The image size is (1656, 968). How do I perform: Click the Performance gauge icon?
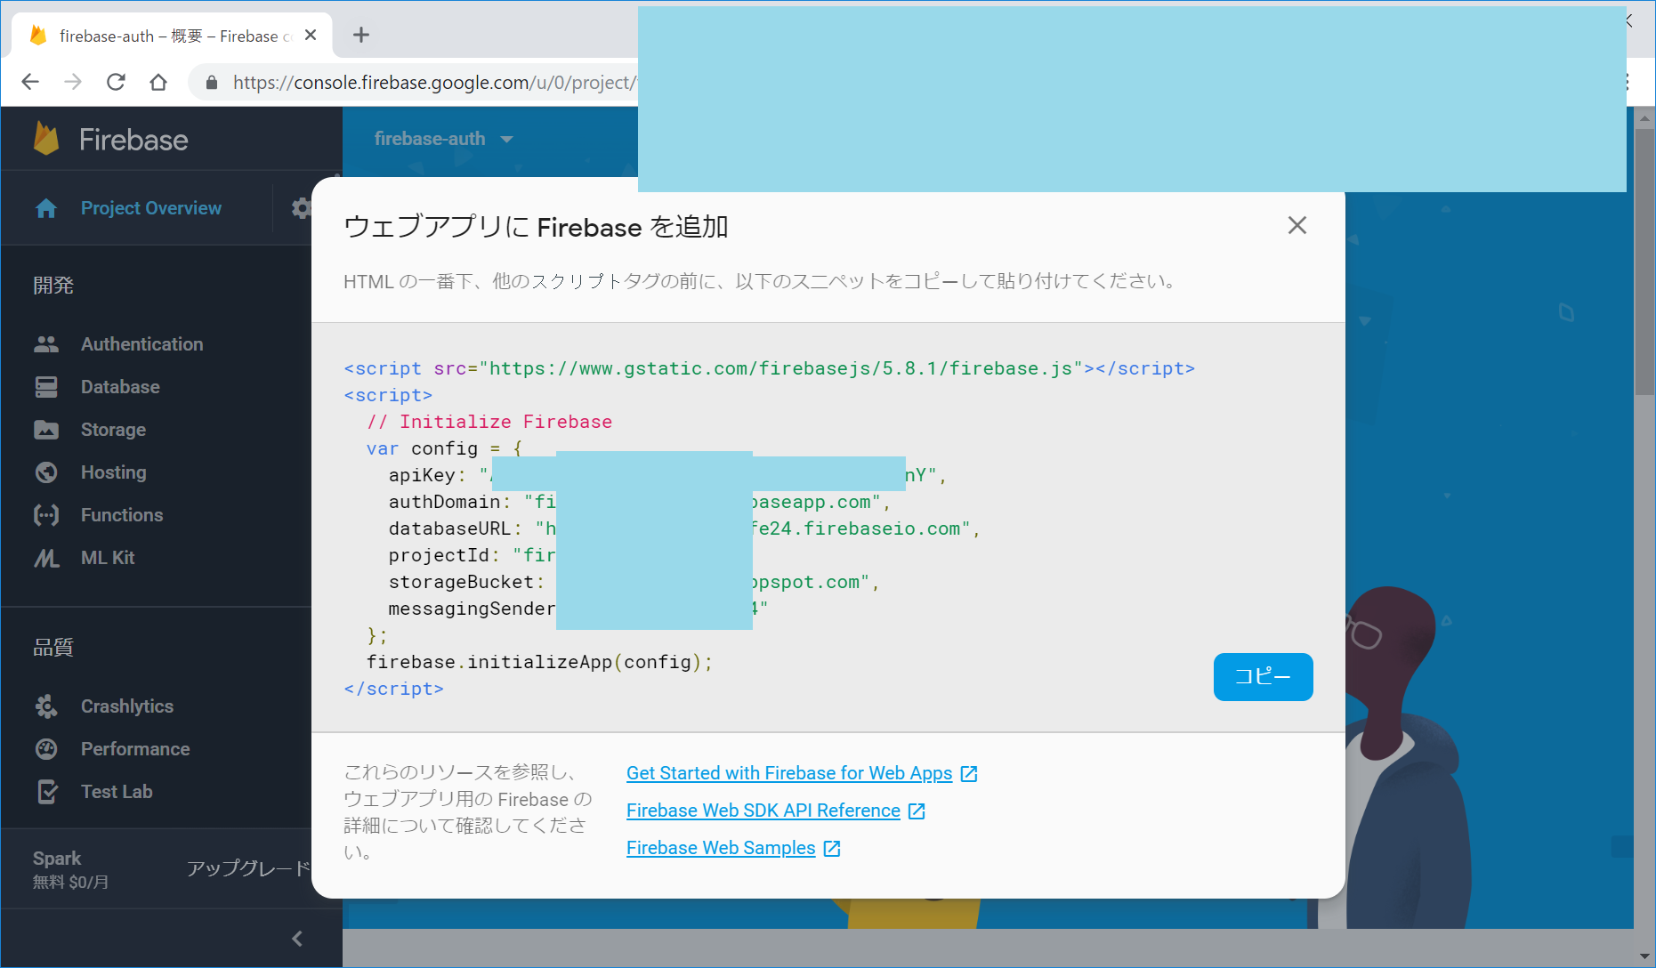tap(46, 749)
